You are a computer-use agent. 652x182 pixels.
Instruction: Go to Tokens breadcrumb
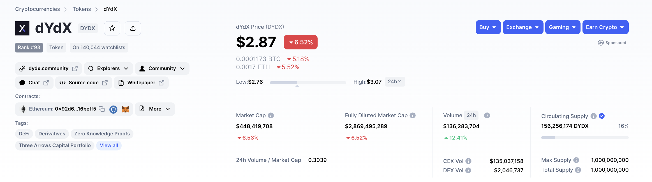click(82, 9)
